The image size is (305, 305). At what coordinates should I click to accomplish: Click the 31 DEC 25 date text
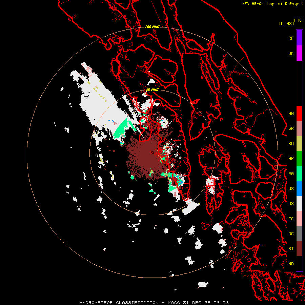[x=197, y=303]
